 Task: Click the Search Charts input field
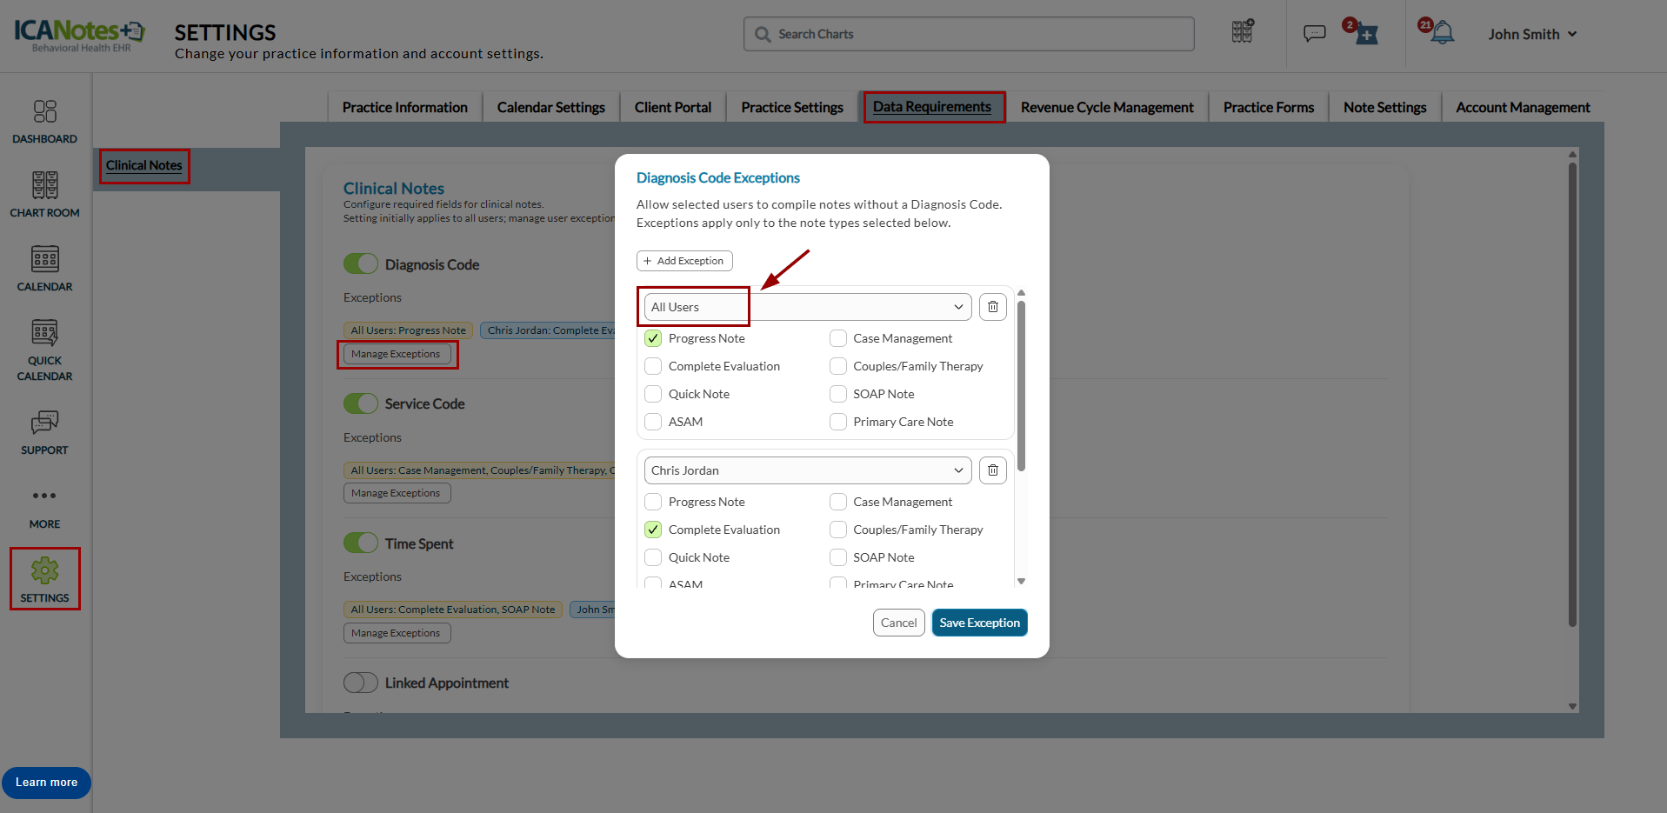coord(969,34)
